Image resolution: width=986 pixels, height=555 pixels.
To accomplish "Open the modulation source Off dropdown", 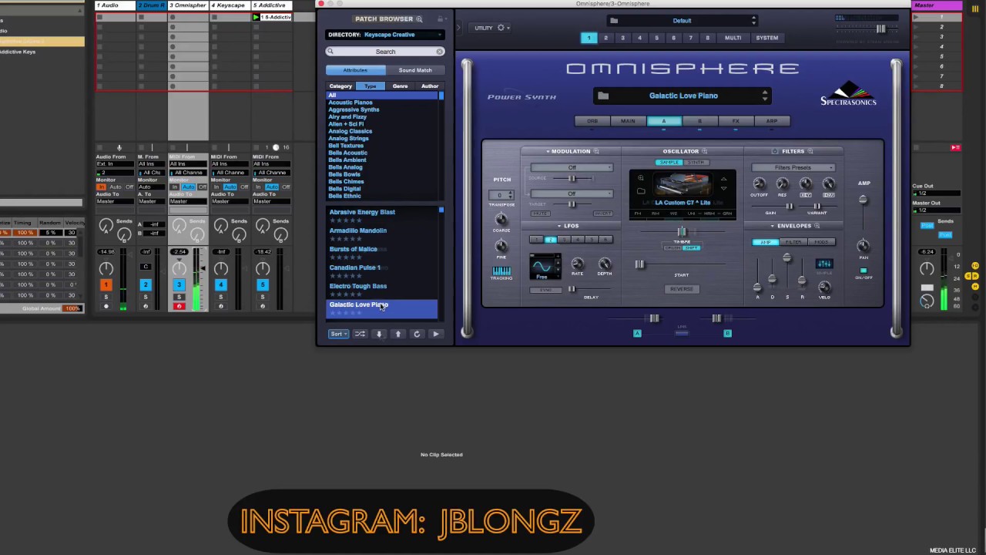I will [x=572, y=167].
